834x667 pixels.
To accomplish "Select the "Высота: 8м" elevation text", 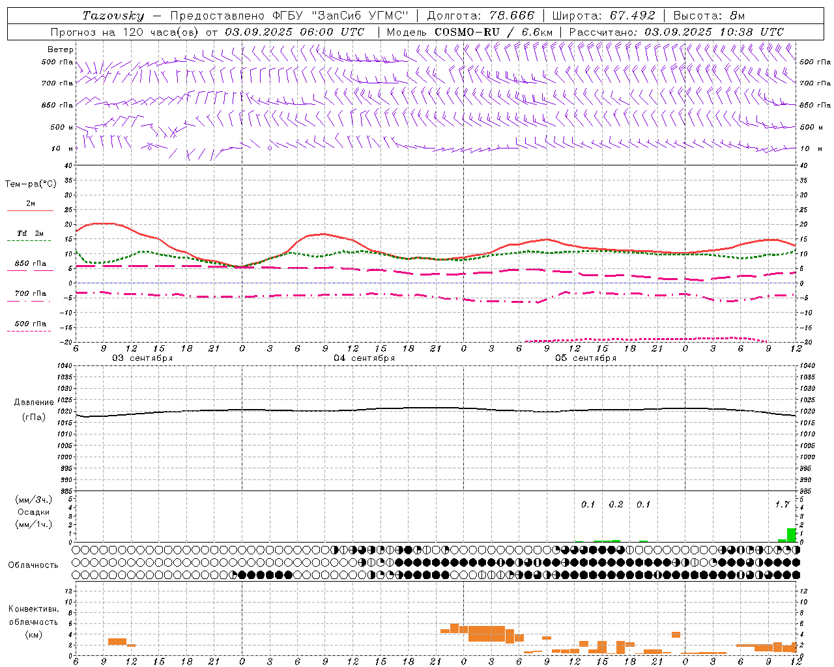I will [x=709, y=16].
